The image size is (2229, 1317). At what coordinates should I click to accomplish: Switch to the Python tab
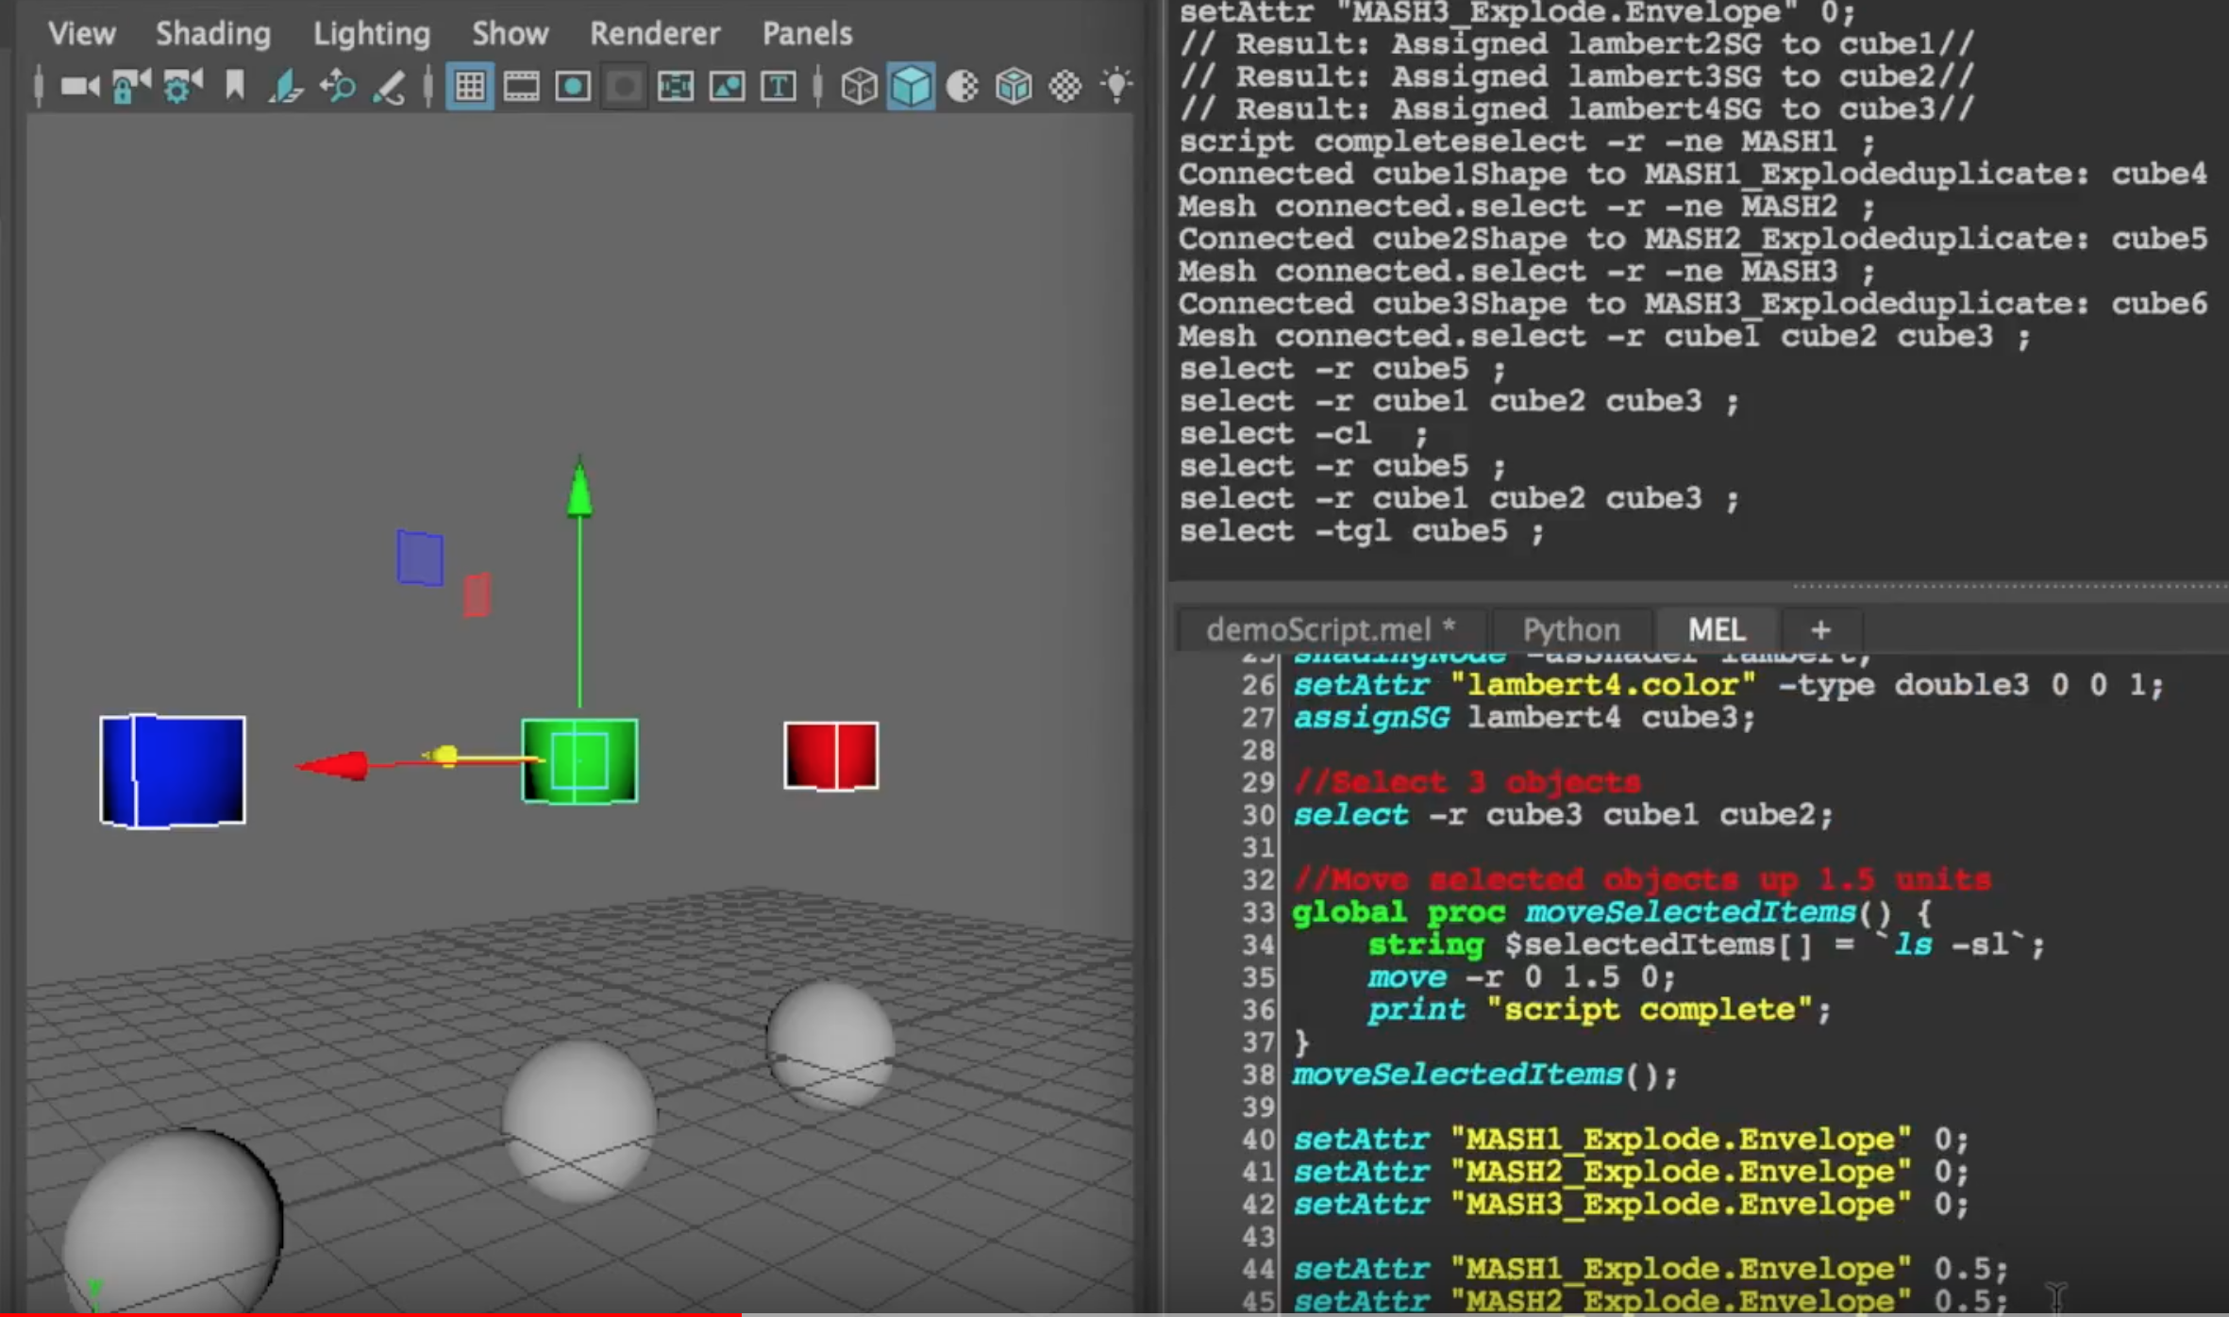[1571, 629]
